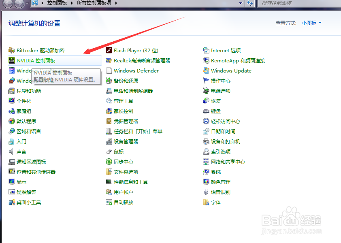Click the Flash Player (32 位) icon
The width and height of the screenshot is (341, 243).
(x=109, y=51)
